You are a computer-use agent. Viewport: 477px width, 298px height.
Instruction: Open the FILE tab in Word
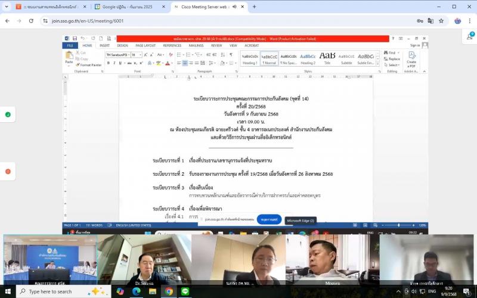70,46
